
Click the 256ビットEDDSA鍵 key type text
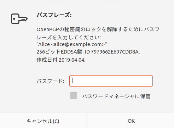[x=59, y=52]
